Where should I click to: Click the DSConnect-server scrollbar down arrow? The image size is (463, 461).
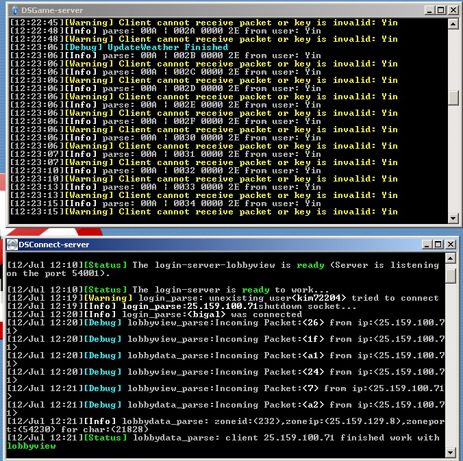point(450,452)
